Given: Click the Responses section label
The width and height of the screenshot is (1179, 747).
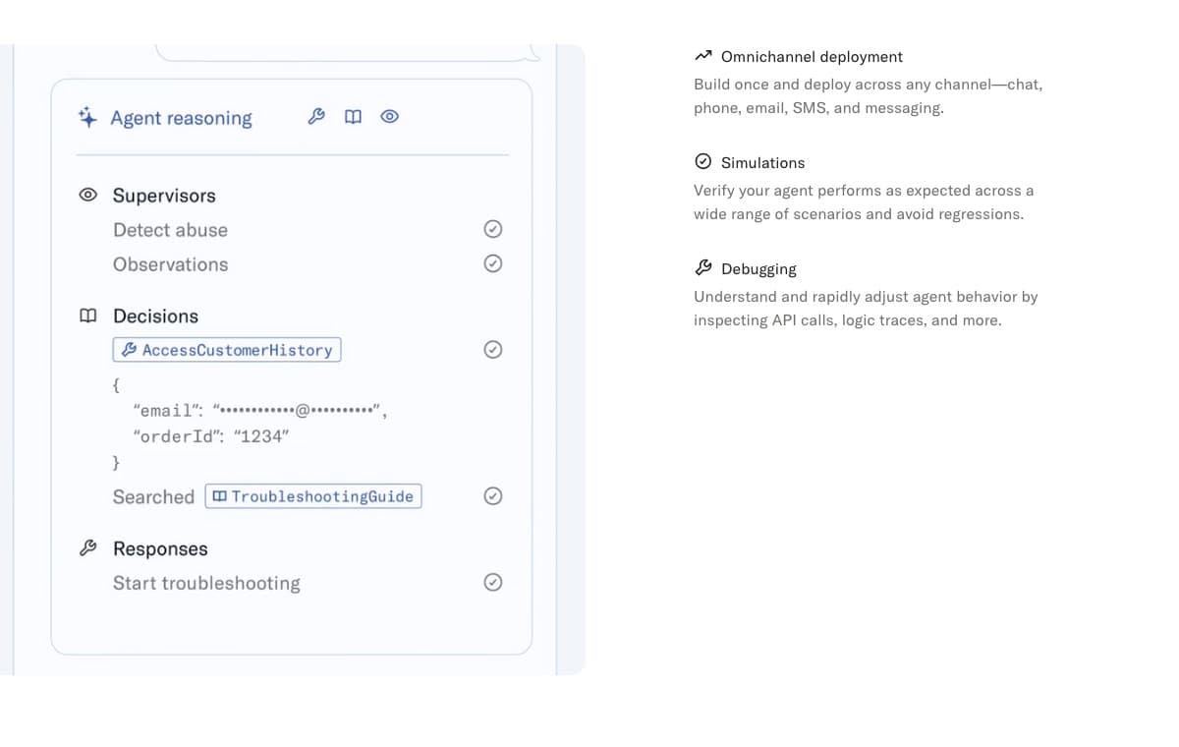Looking at the screenshot, I should pos(160,549).
